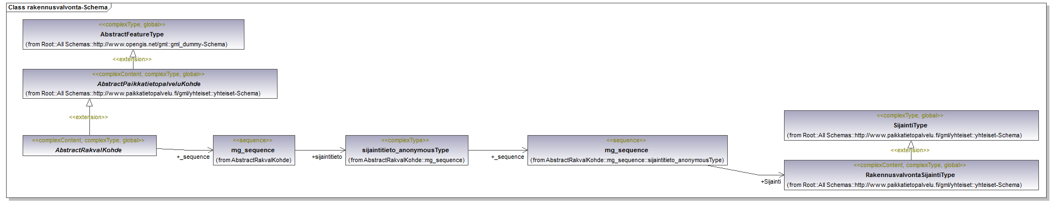Select the sijaintitieto_anonymousType class box
The image size is (1061, 209).
click(407, 150)
